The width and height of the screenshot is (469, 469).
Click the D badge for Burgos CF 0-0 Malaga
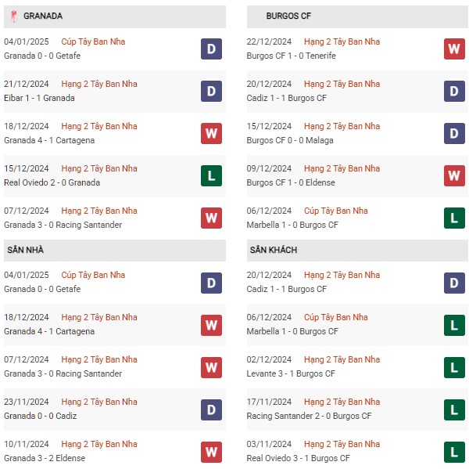pos(454,133)
